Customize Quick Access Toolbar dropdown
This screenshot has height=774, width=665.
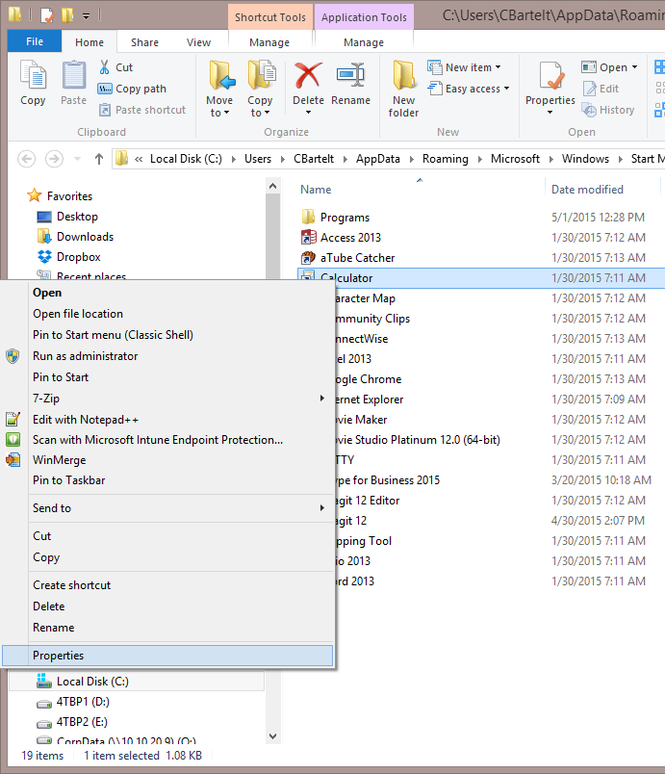[86, 16]
